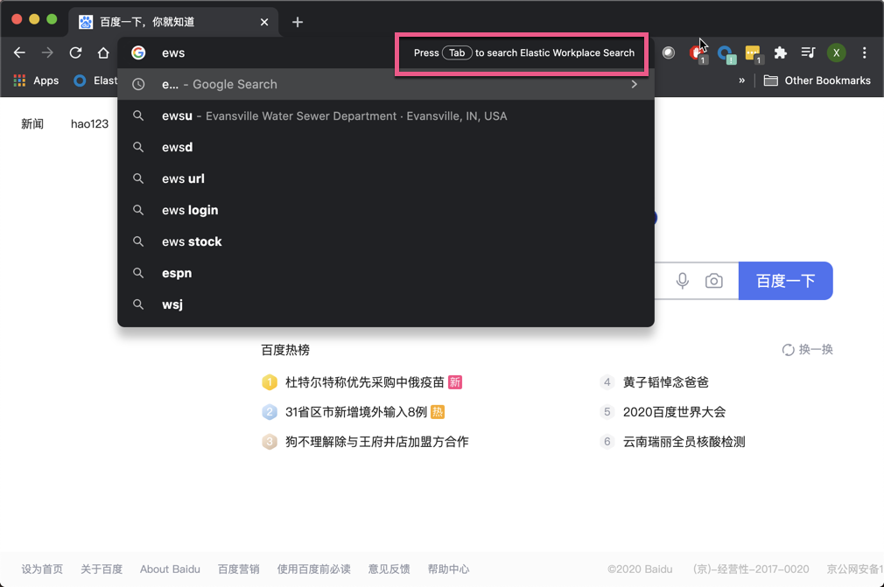Choose the ews stock suggestion

tap(386, 241)
